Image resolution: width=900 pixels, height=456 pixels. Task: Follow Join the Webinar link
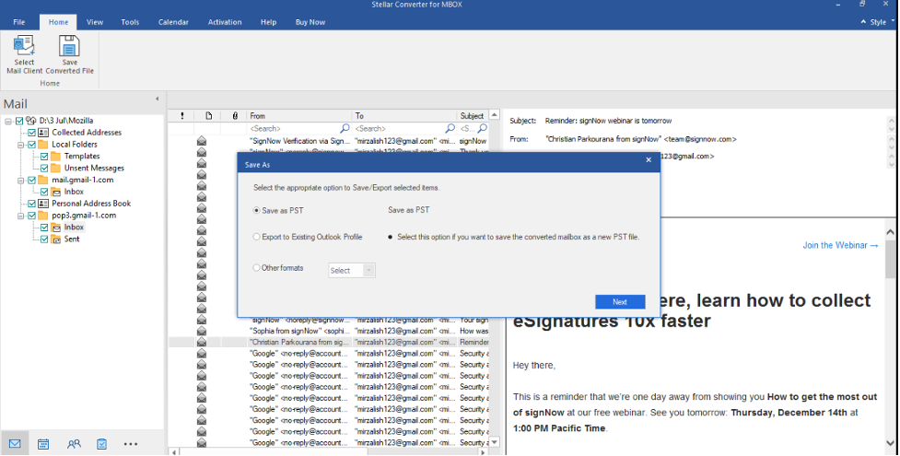tap(840, 245)
